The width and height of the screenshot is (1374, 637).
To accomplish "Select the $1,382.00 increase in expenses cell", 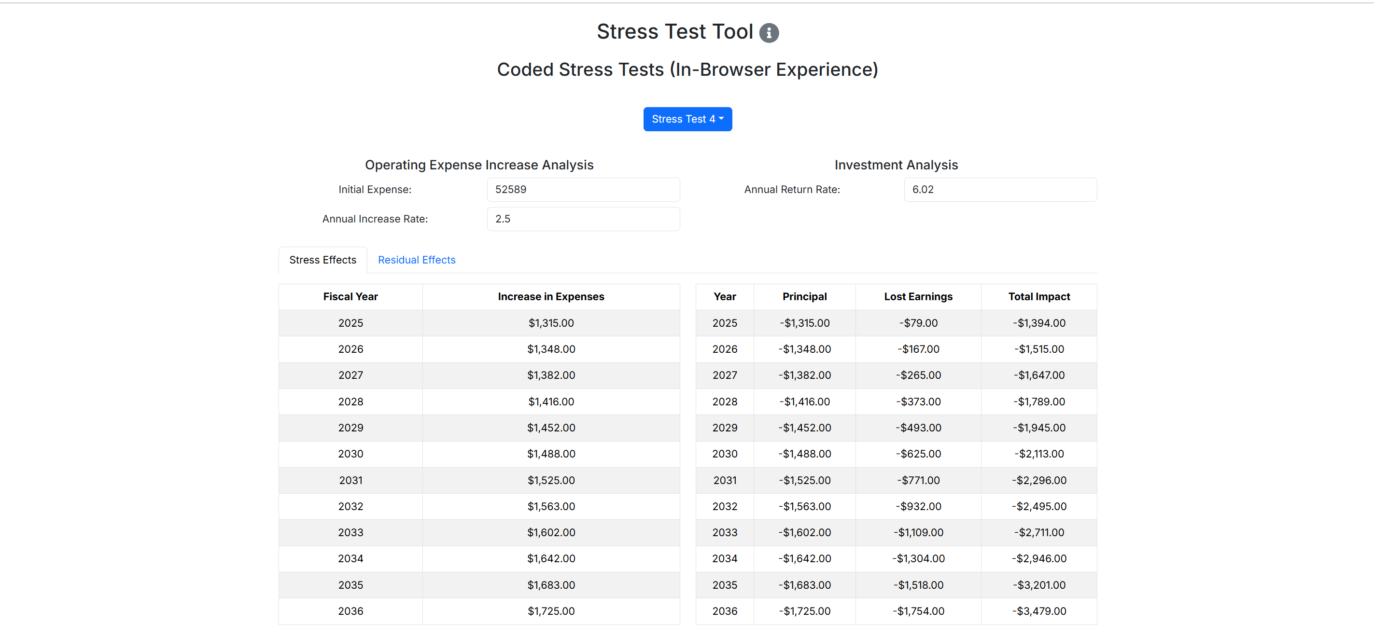I will pyautogui.click(x=551, y=375).
